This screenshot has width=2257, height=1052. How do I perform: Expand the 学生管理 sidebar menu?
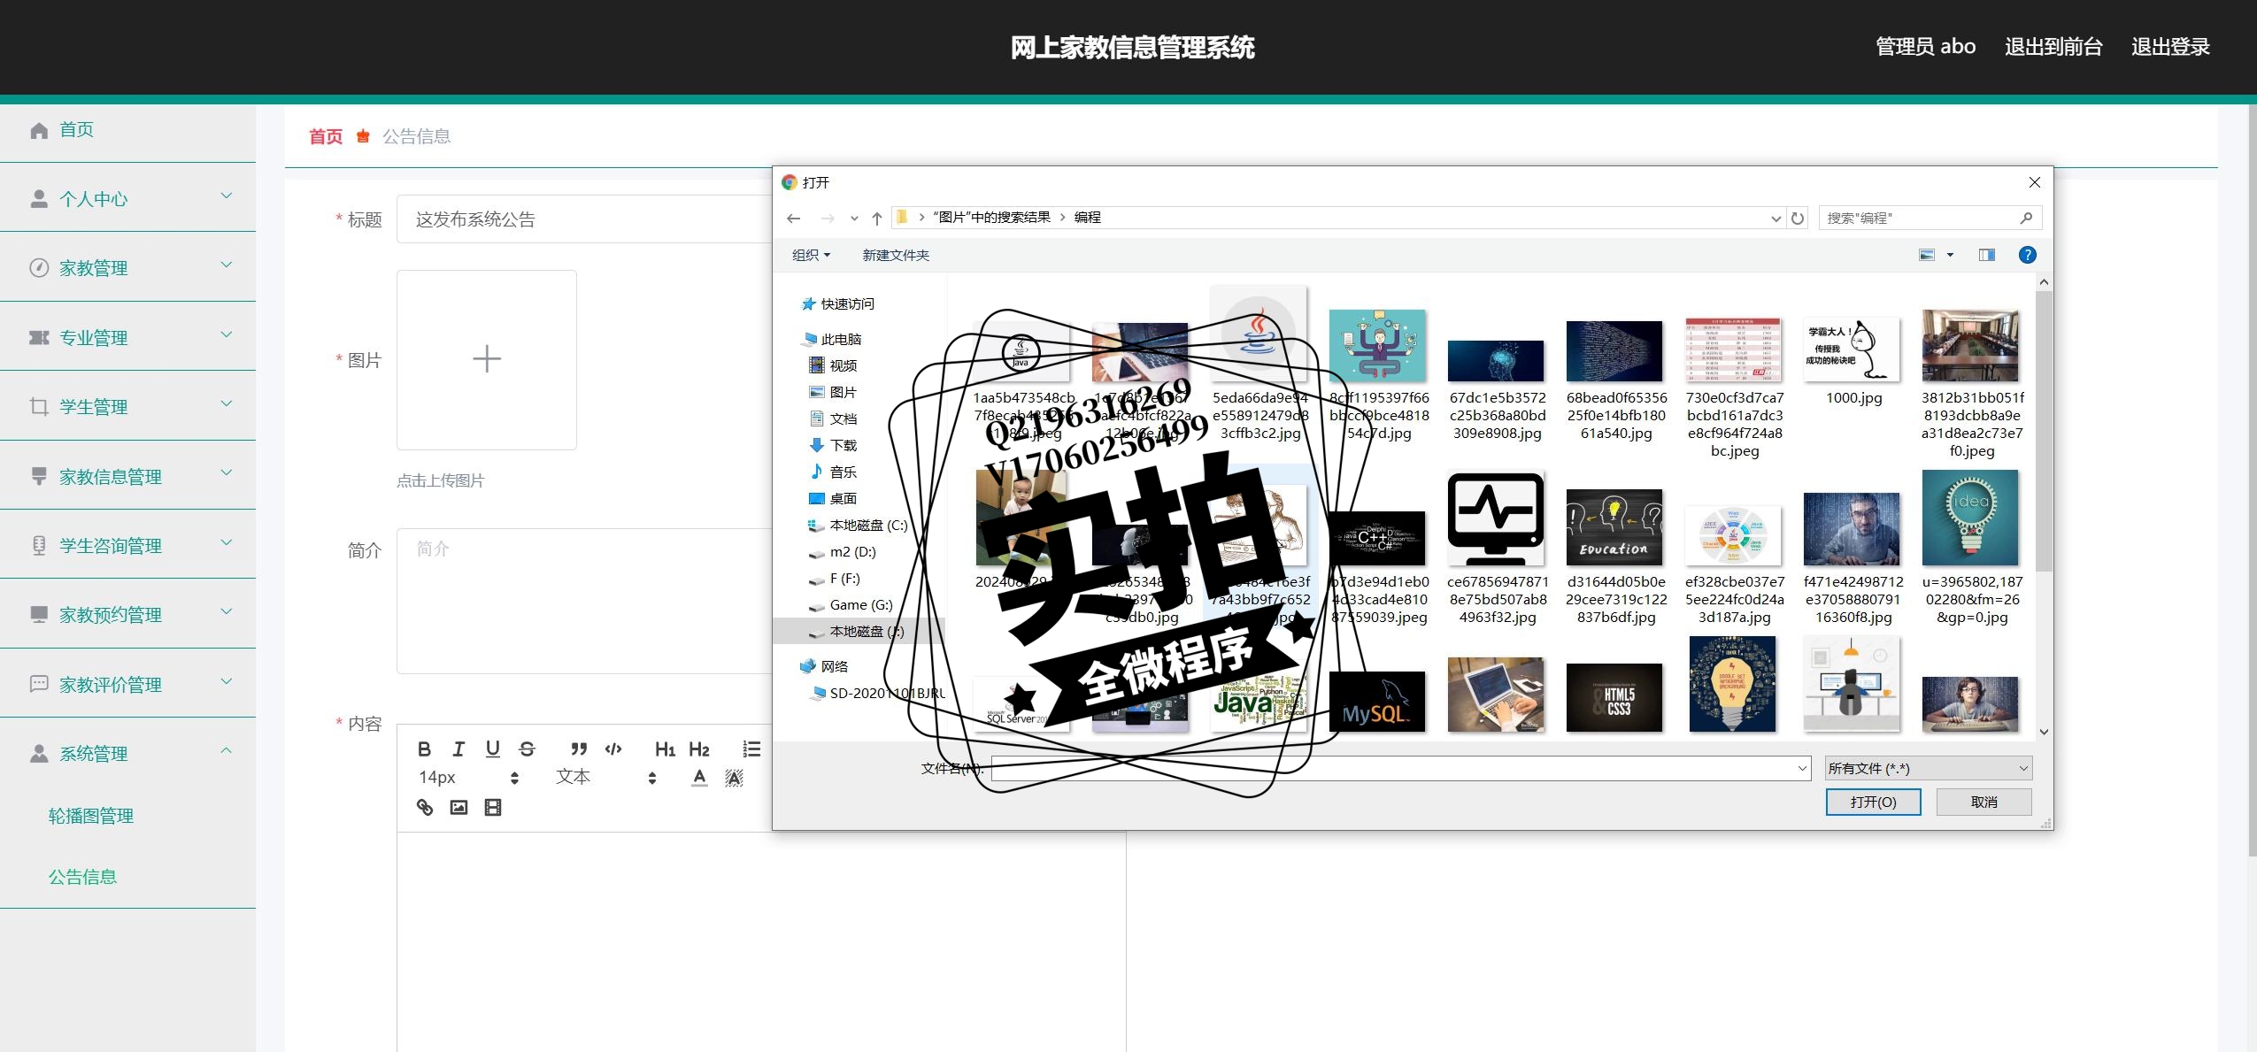coord(127,406)
